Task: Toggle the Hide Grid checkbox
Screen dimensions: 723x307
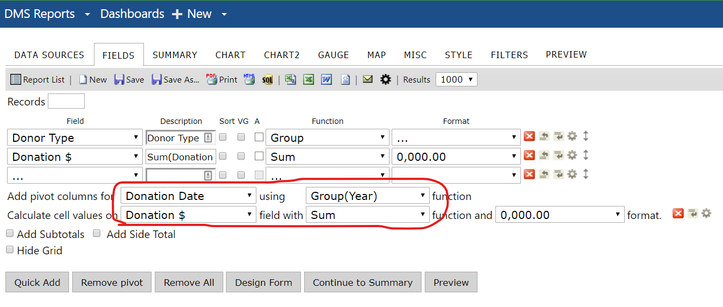Action: coord(10,250)
